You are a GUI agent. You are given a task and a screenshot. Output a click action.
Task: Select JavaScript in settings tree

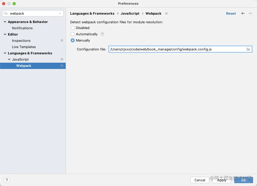click(x=20, y=59)
